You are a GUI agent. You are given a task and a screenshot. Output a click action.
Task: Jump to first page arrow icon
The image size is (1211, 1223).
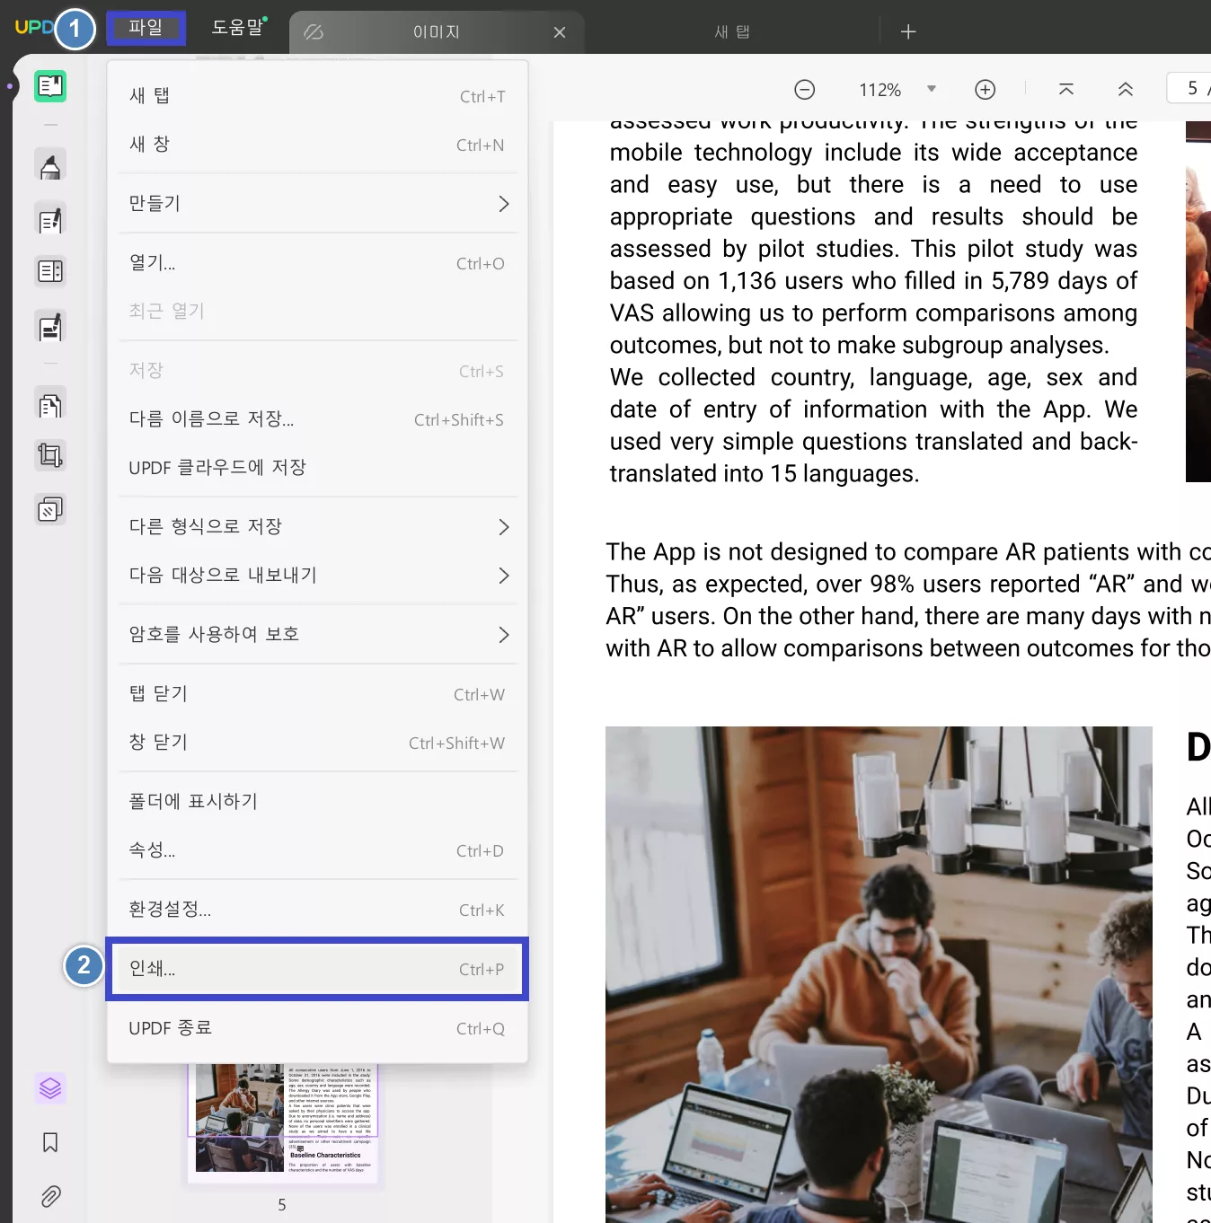coord(1066,89)
